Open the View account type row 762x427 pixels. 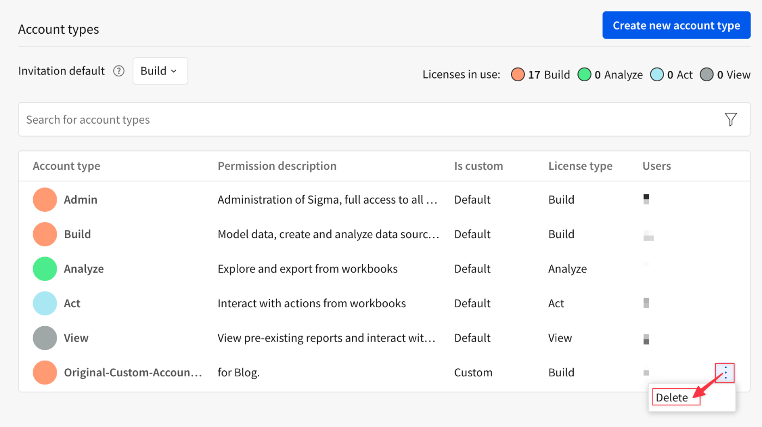point(384,338)
